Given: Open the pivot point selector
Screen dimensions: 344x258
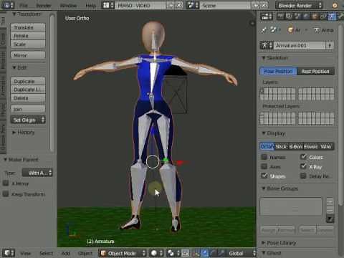Looking at the screenshot, I should [173, 253].
